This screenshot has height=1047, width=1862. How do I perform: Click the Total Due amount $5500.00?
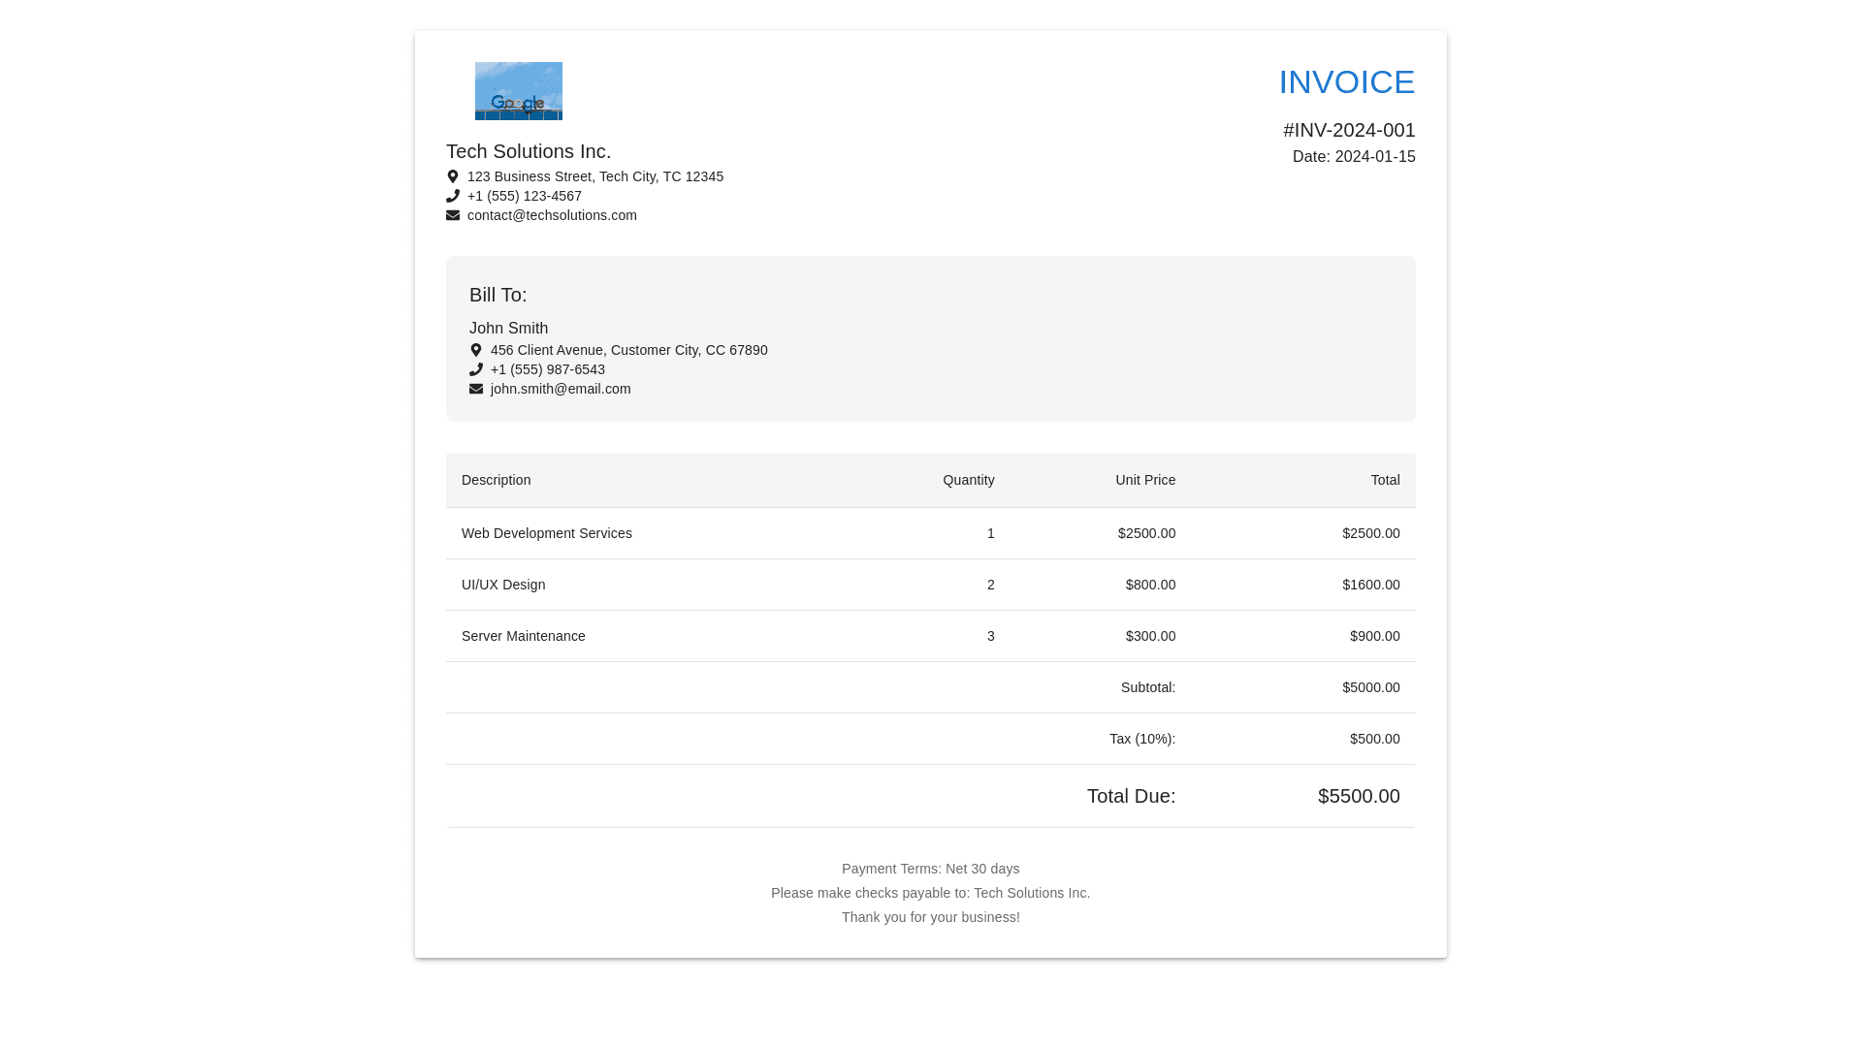tap(1359, 796)
